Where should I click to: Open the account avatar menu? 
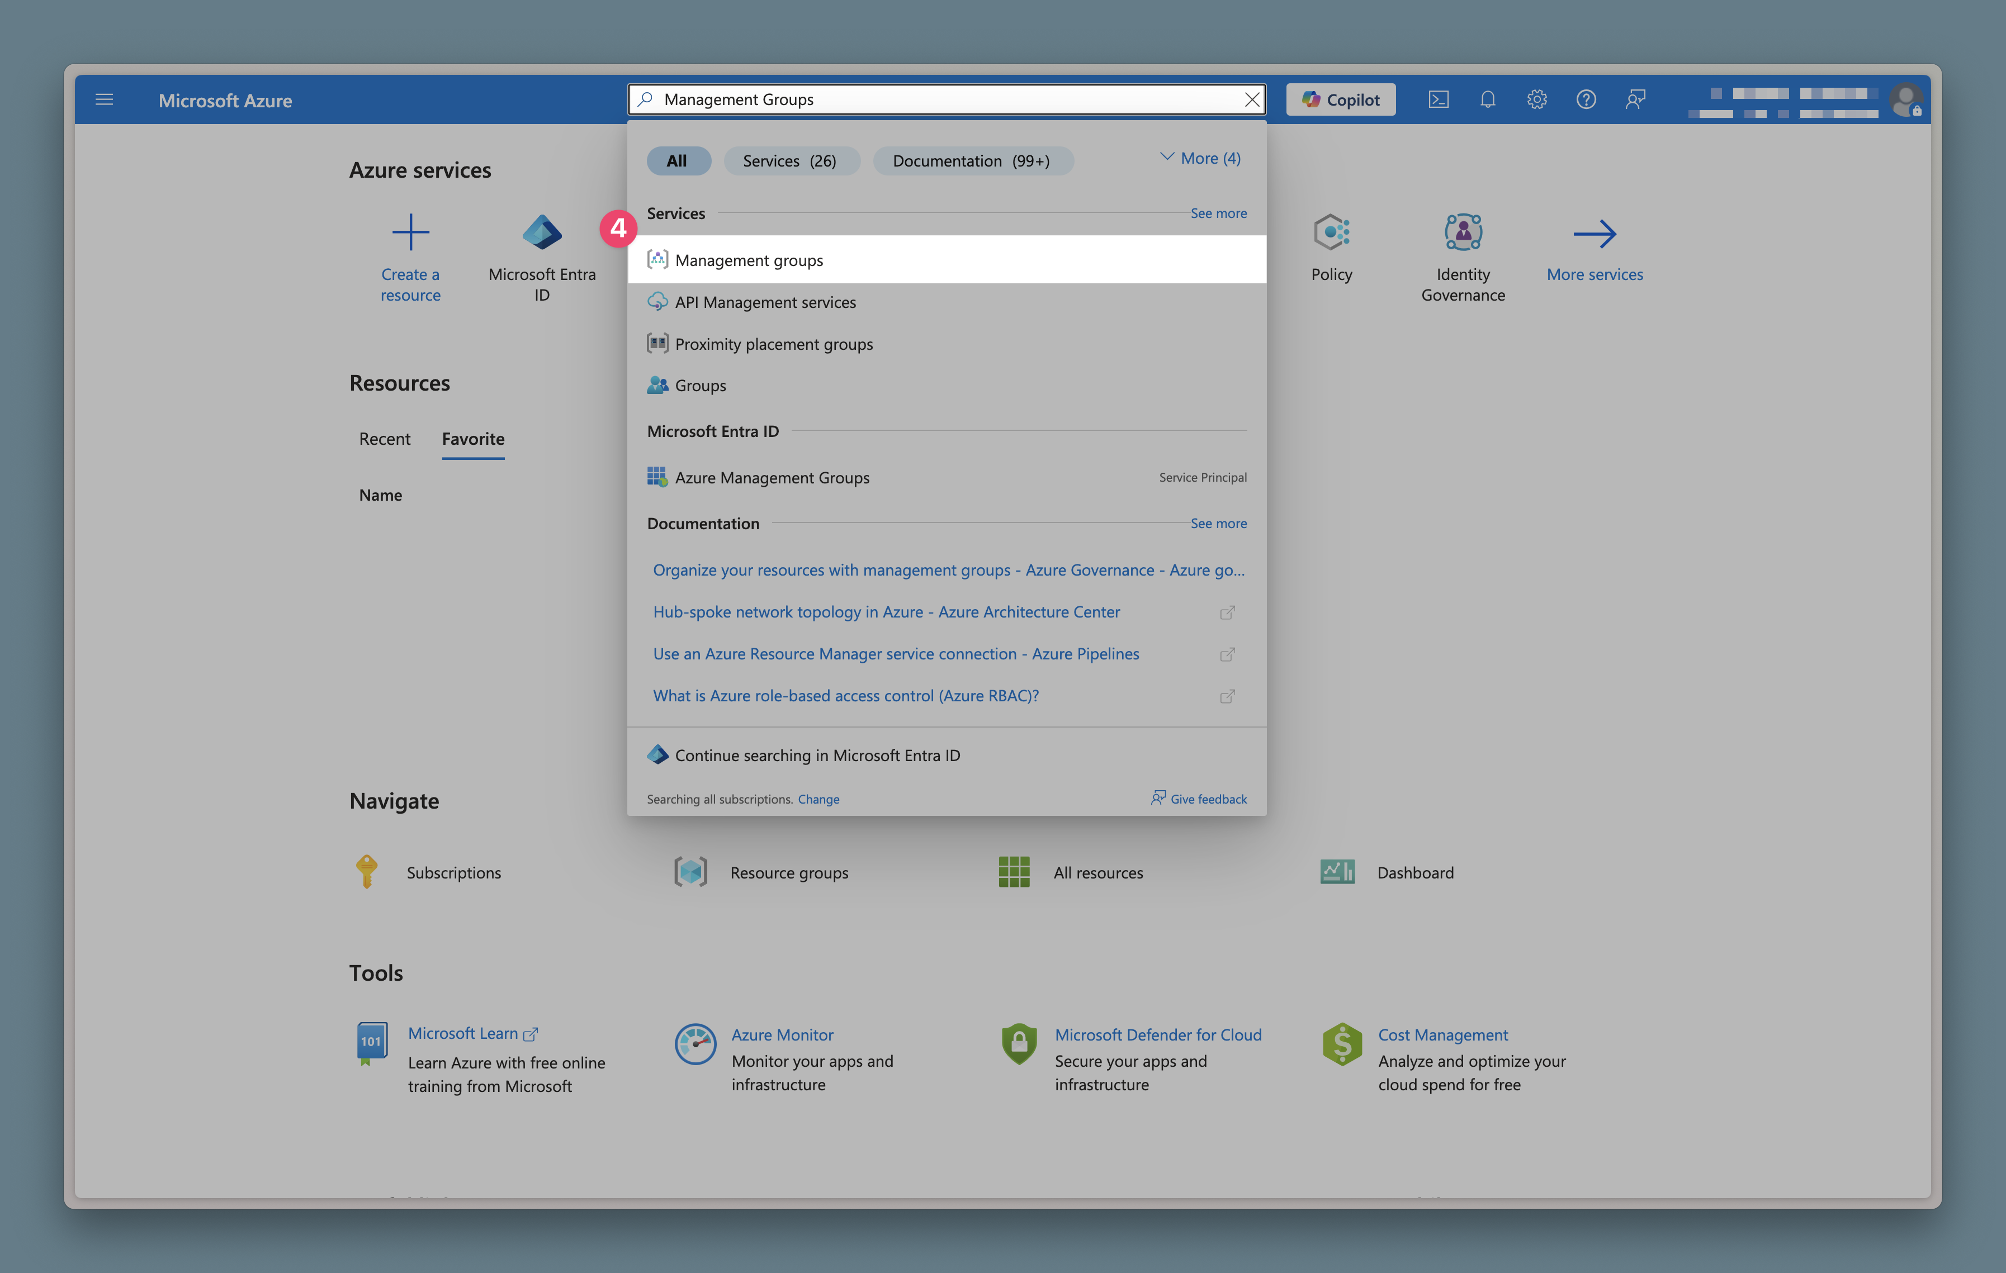1905,100
